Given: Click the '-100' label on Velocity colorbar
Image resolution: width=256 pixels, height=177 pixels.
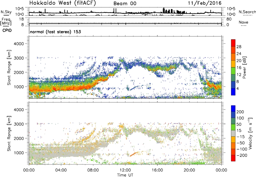Looking at the screenshot, I should point(242,149).
